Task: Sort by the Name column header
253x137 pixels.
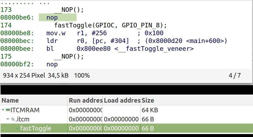Action: pyautogui.click(x=10, y=100)
